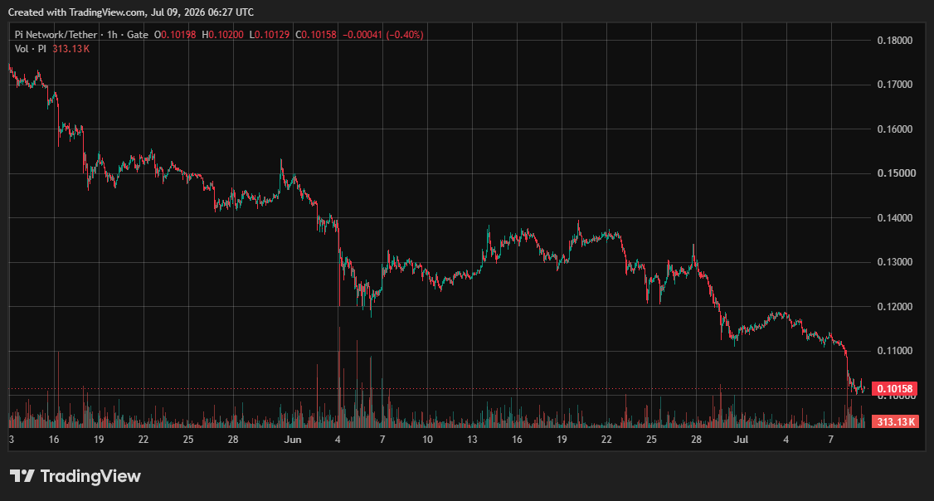Image resolution: width=934 pixels, height=501 pixels.
Task: Click the 7 date label after Jun
Action: point(382,440)
